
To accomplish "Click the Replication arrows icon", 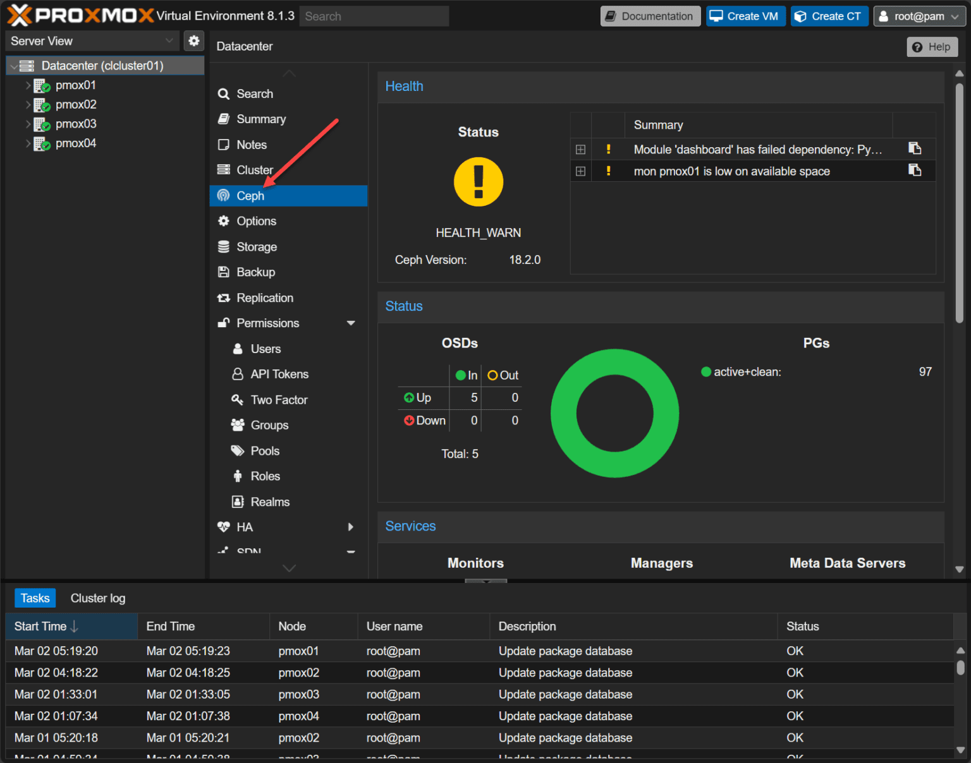I will (224, 297).
